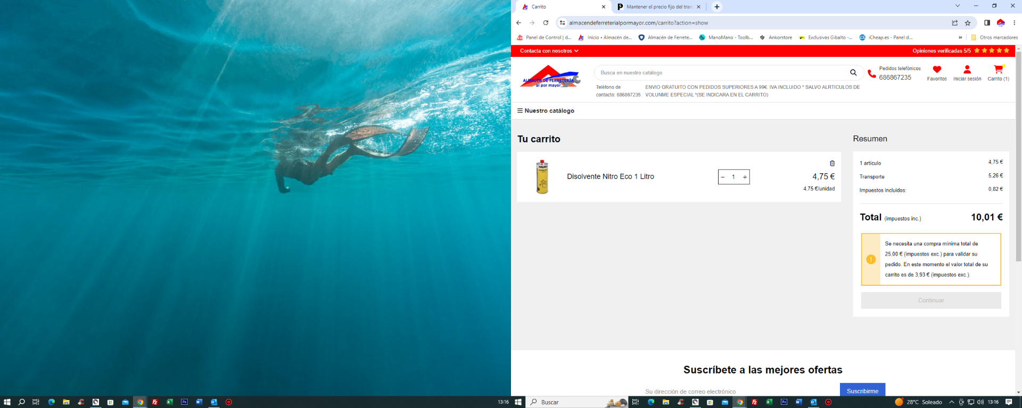Close the 'Mantener el precio fijo' tab
This screenshot has height=408, width=1022.
698,7
